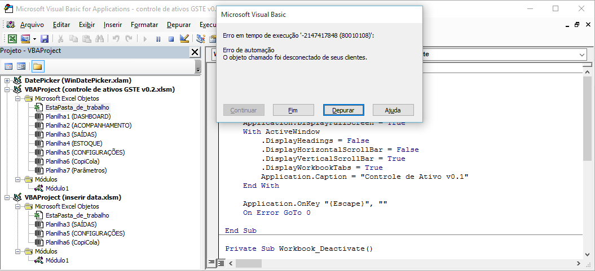Screen dimensions: 595x271
Task: Open the Formatar menu
Action: click(144, 25)
